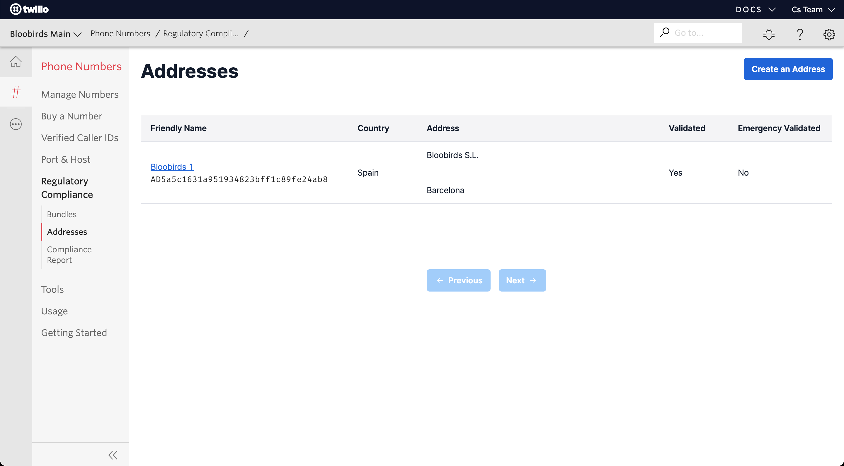Open the Bundles submenu item
Screen dimensions: 844x466
[62, 214]
